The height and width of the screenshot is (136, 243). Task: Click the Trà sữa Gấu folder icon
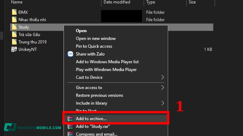(x=14, y=35)
